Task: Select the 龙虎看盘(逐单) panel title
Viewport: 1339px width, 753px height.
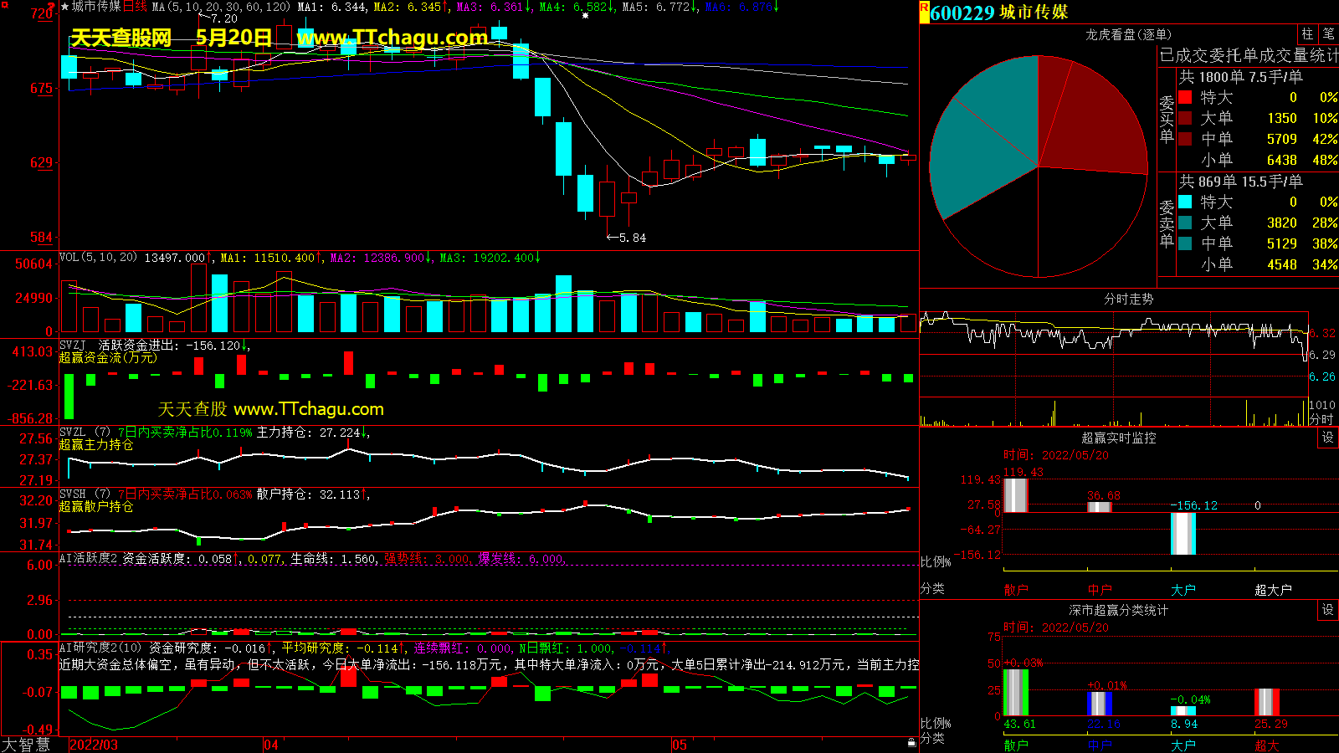Action: pos(1128,34)
